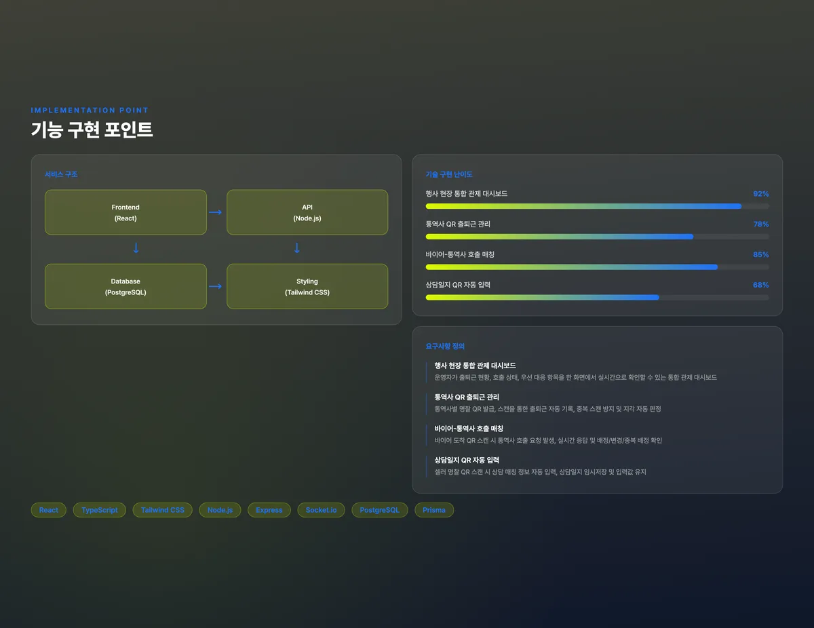Click '바이어-통역사 호출 매칭' title in 요구사항 정의

click(469, 429)
